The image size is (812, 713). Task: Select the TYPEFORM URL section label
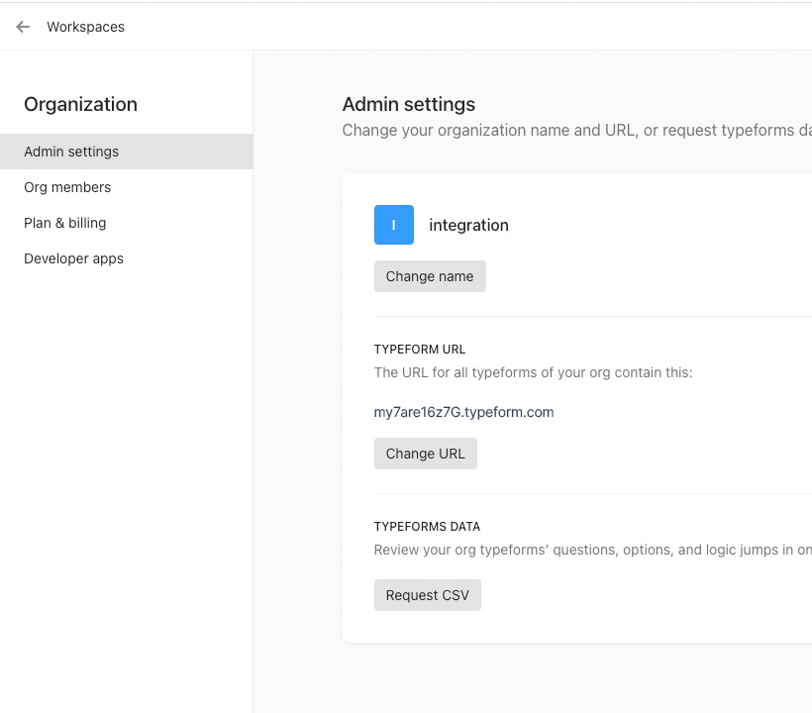point(420,350)
